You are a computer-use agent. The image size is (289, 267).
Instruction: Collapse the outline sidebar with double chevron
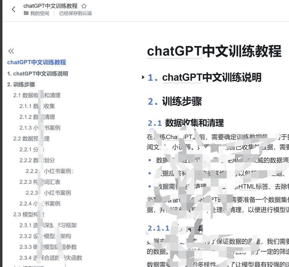(x=11, y=51)
